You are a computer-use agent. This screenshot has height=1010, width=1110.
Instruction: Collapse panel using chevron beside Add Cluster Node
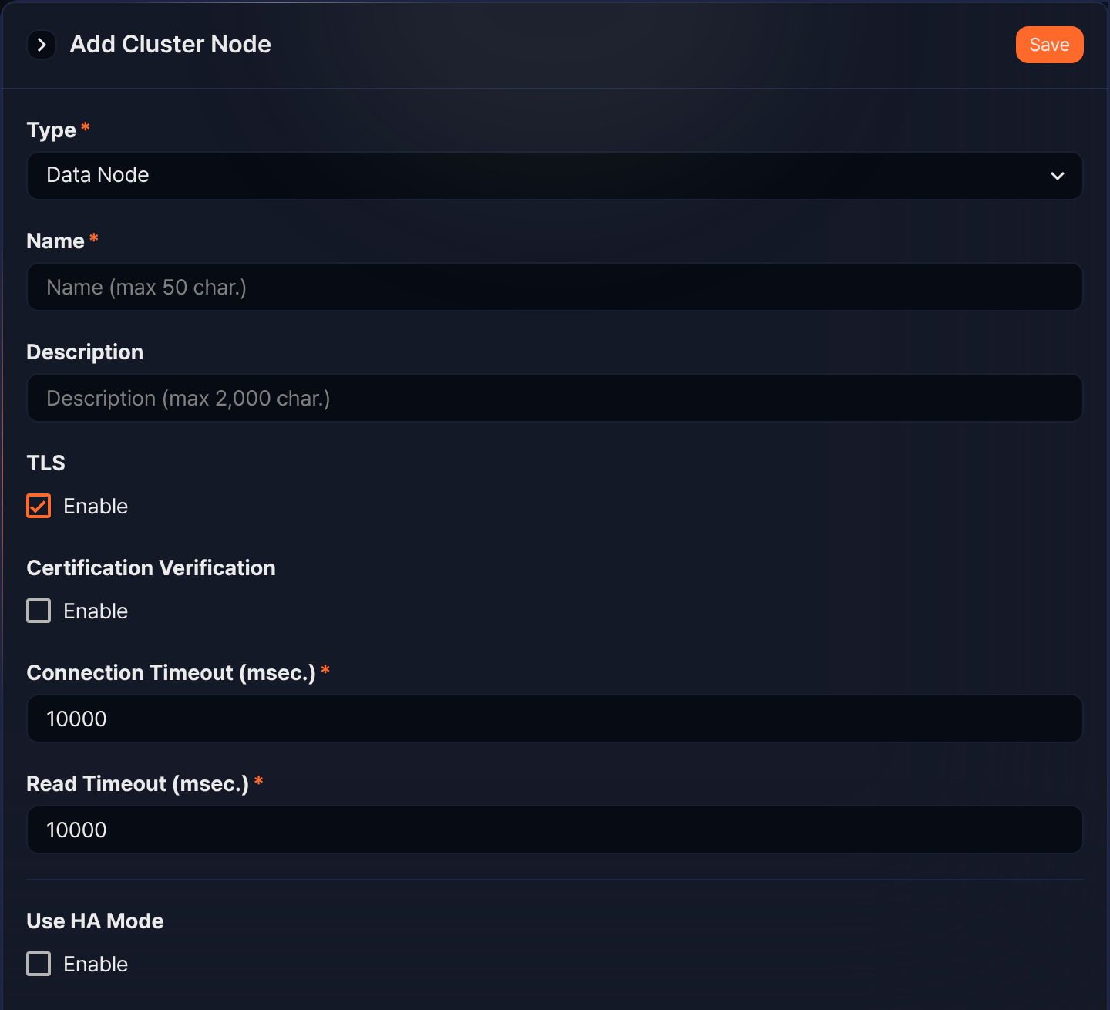click(x=42, y=45)
